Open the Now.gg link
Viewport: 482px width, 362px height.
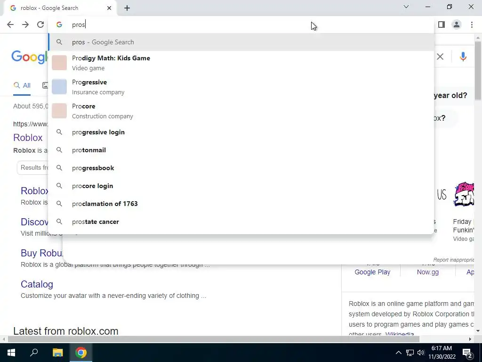click(x=427, y=272)
